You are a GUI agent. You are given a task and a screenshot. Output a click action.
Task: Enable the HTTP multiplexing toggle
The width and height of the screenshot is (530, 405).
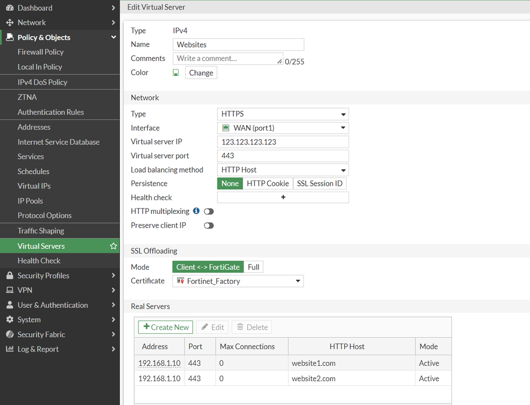(208, 211)
